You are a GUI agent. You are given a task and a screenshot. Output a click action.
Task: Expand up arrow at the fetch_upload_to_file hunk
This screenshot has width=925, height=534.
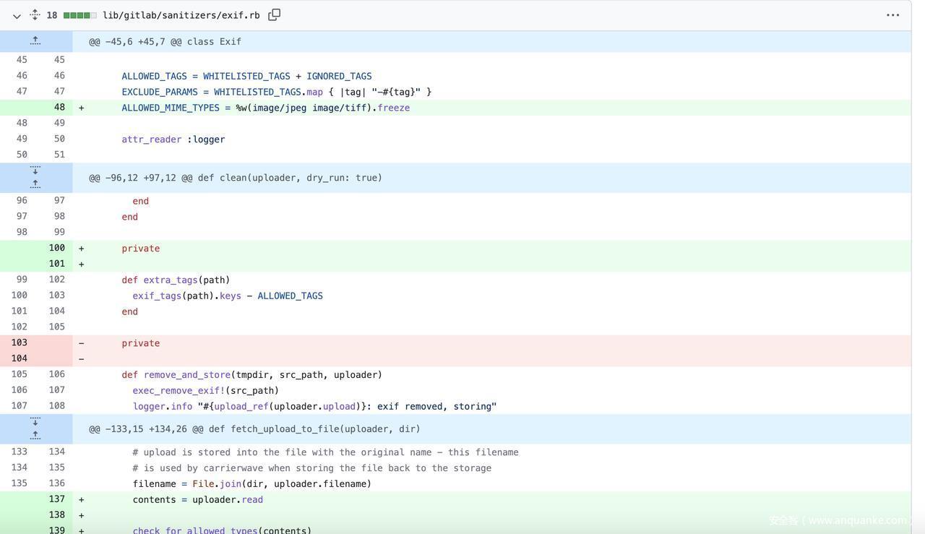pyautogui.click(x=35, y=435)
